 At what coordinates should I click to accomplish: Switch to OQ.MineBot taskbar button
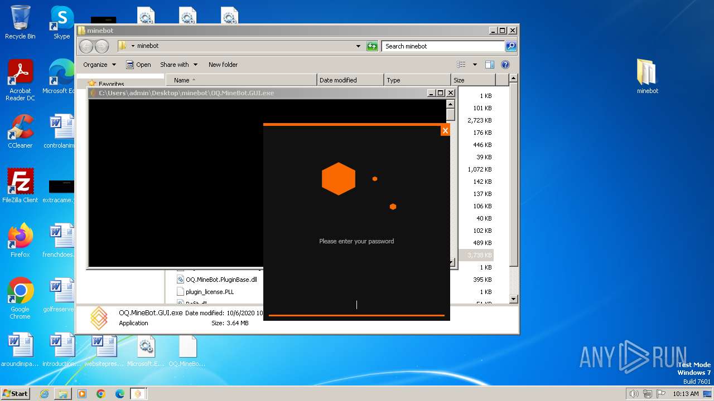[x=138, y=394]
